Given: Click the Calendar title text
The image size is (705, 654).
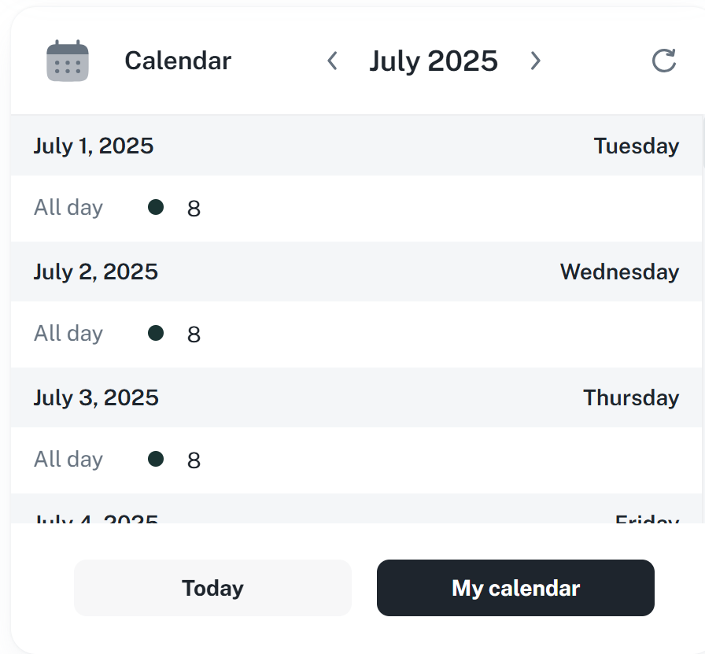Looking at the screenshot, I should pos(178,61).
